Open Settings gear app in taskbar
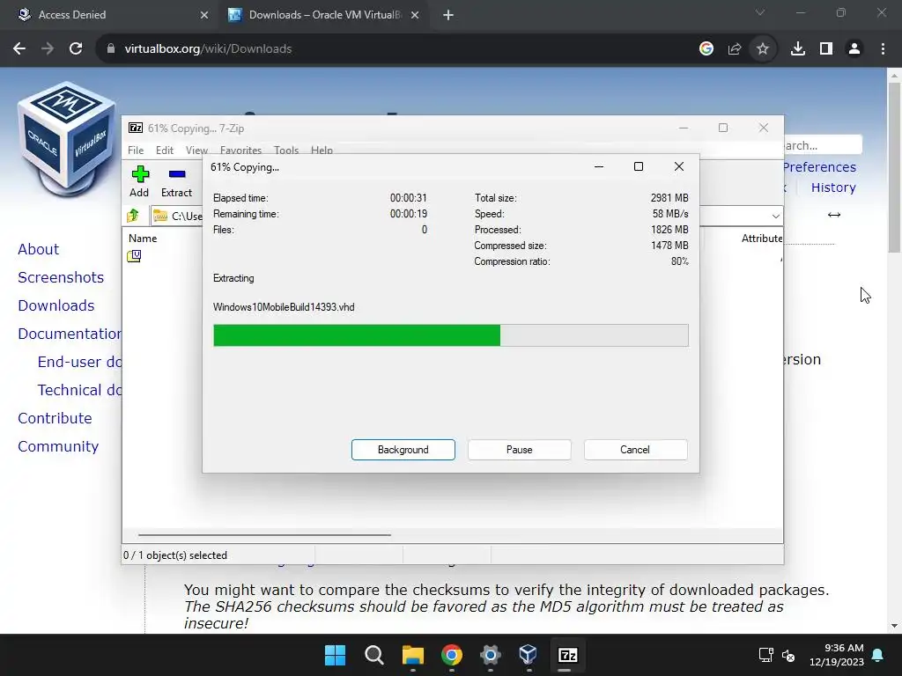Screen dimensions: 902x676 pyautogui.click(x=490, y=655)
